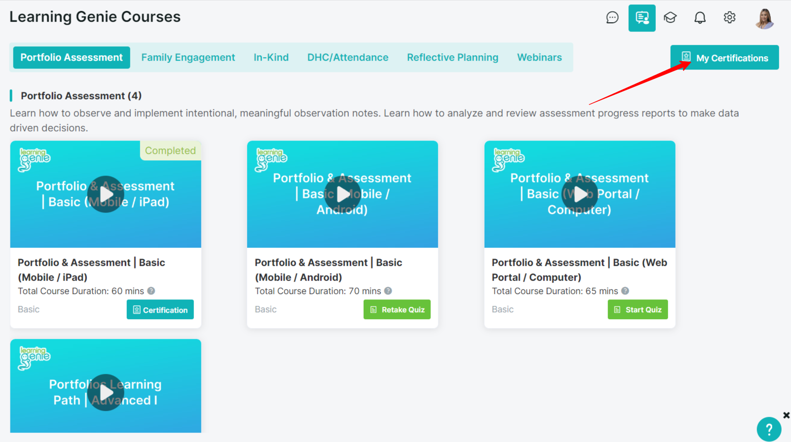Viewport: 791px width, 442px height.
Task: Open the help question mark bubble
Action: click(x=769, y=429)
